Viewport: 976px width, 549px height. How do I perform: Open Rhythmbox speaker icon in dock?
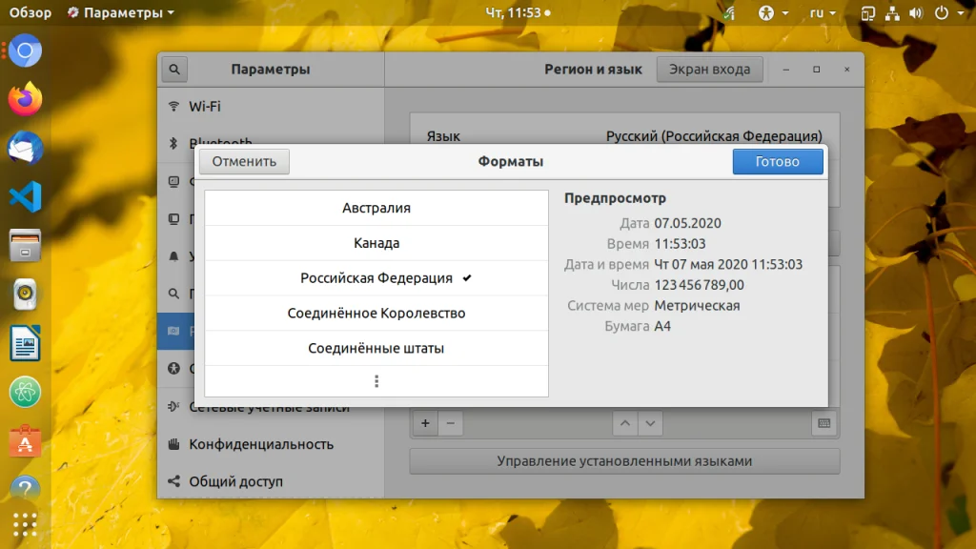click(25, 295)
